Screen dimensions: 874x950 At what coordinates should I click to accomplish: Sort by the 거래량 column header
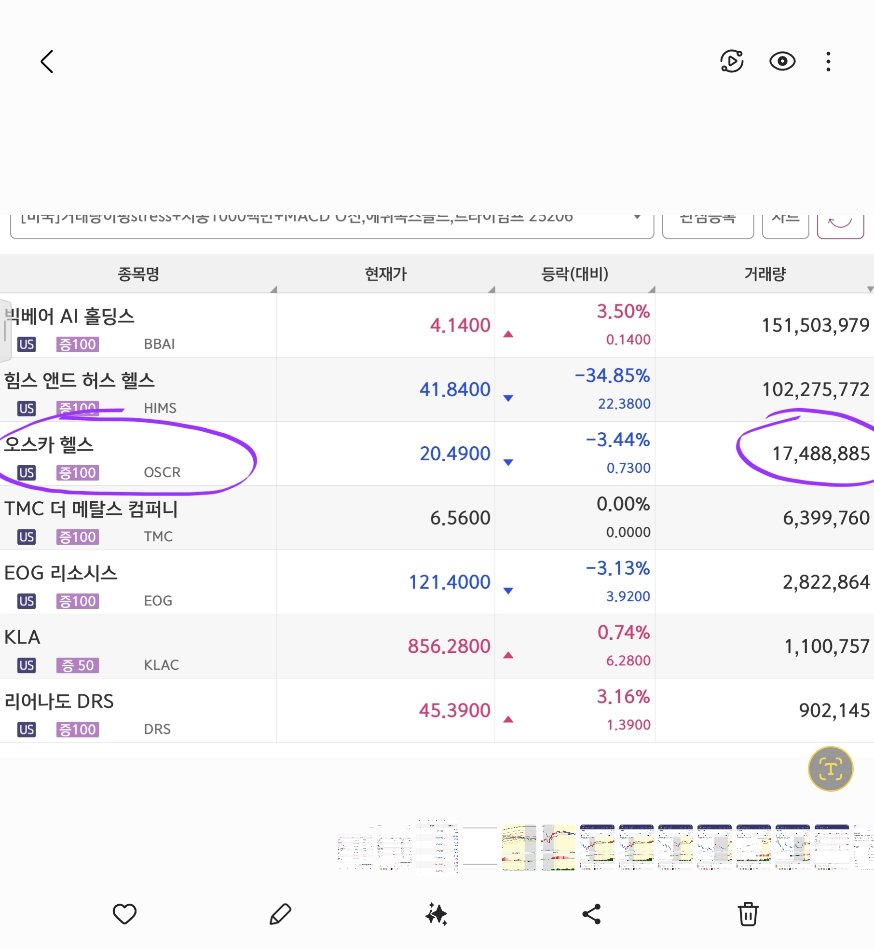[765, 274]
